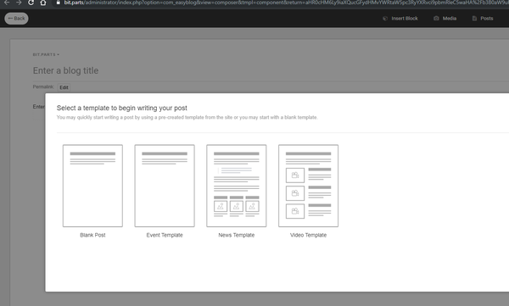Click the Insert Block cube icon
Screen dimensions: 509x306
click(385, 19)
